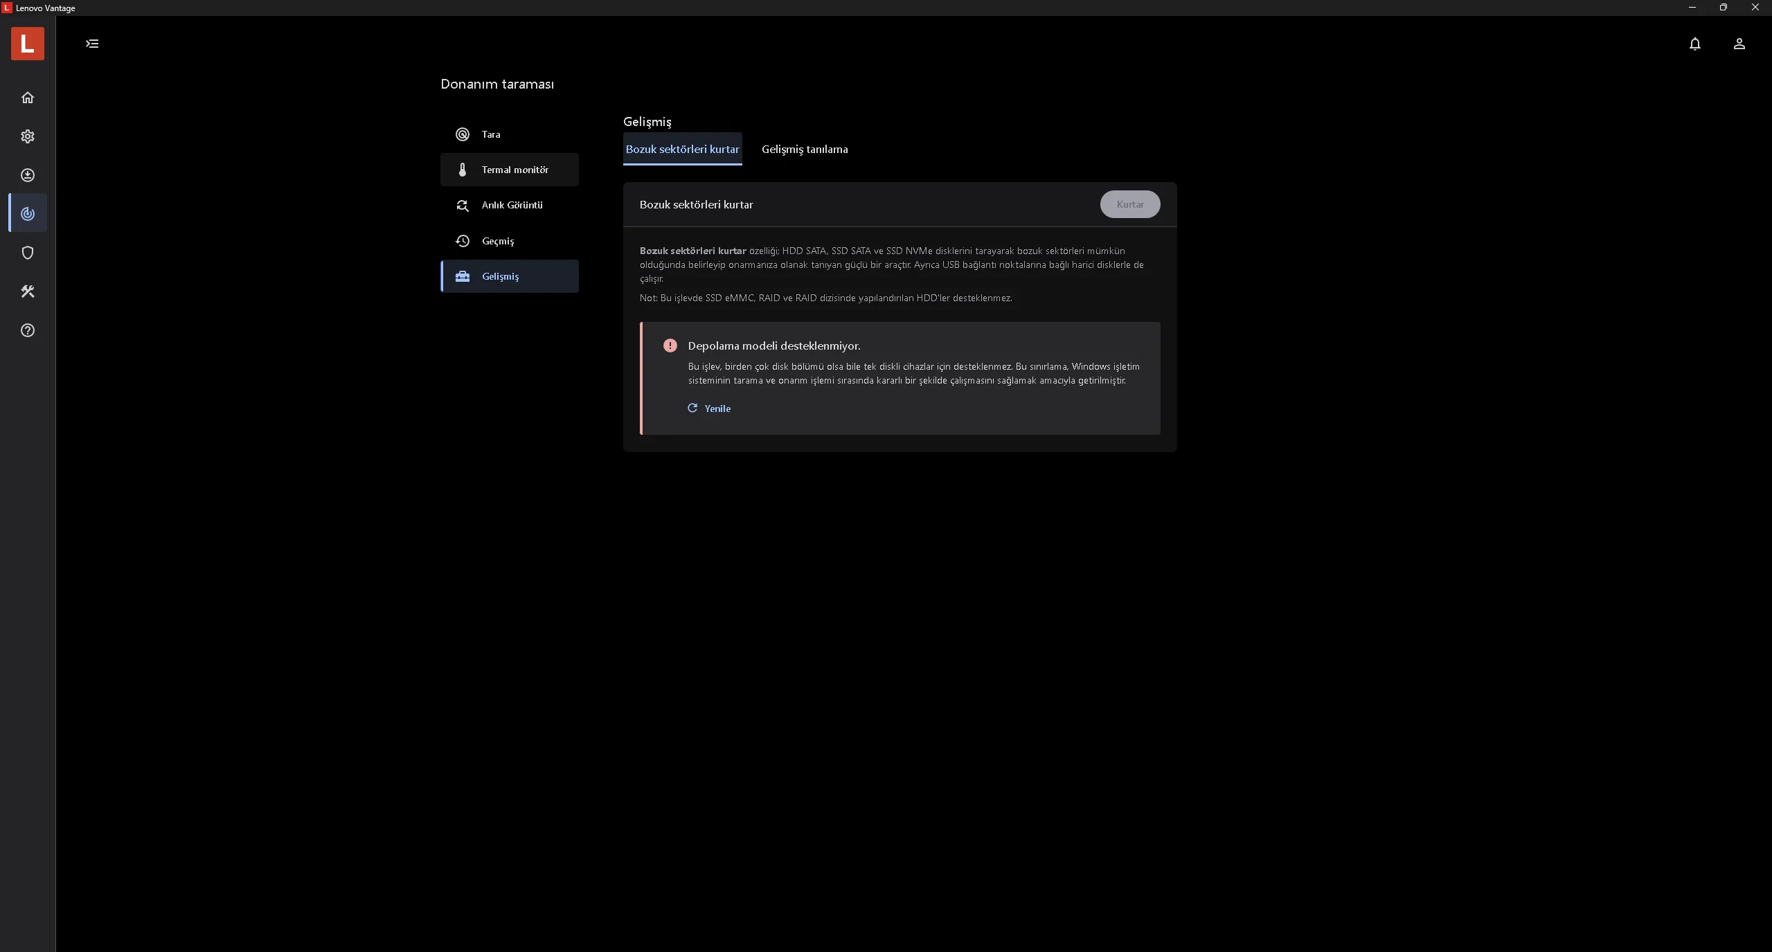Viewport: 1772px width, 952px height.
Task: Open the security shield icon
Action: pyautogui.click(x=28, y=253)
